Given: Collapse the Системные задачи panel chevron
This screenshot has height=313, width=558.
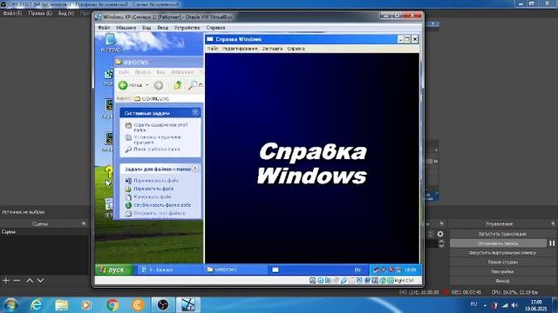Looking at the screenshot, I should click(x=195, y=112).
